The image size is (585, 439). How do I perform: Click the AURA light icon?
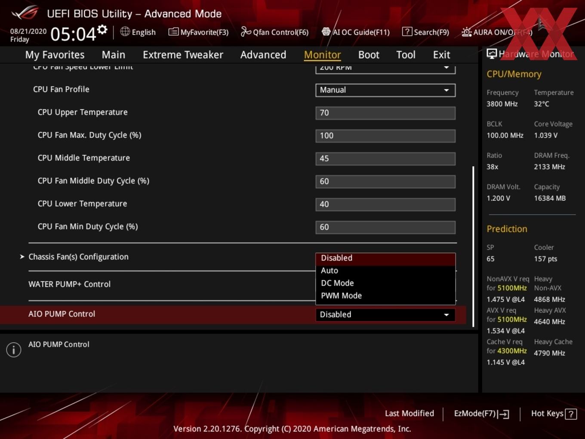[466, 32]
